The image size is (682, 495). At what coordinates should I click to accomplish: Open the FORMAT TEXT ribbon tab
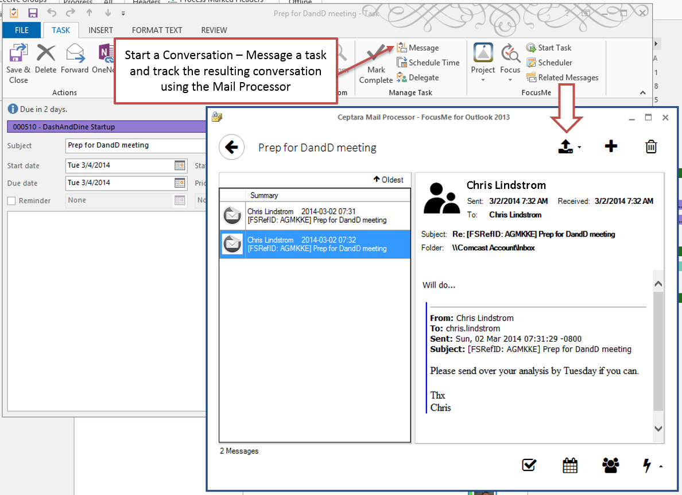point(157,30)
